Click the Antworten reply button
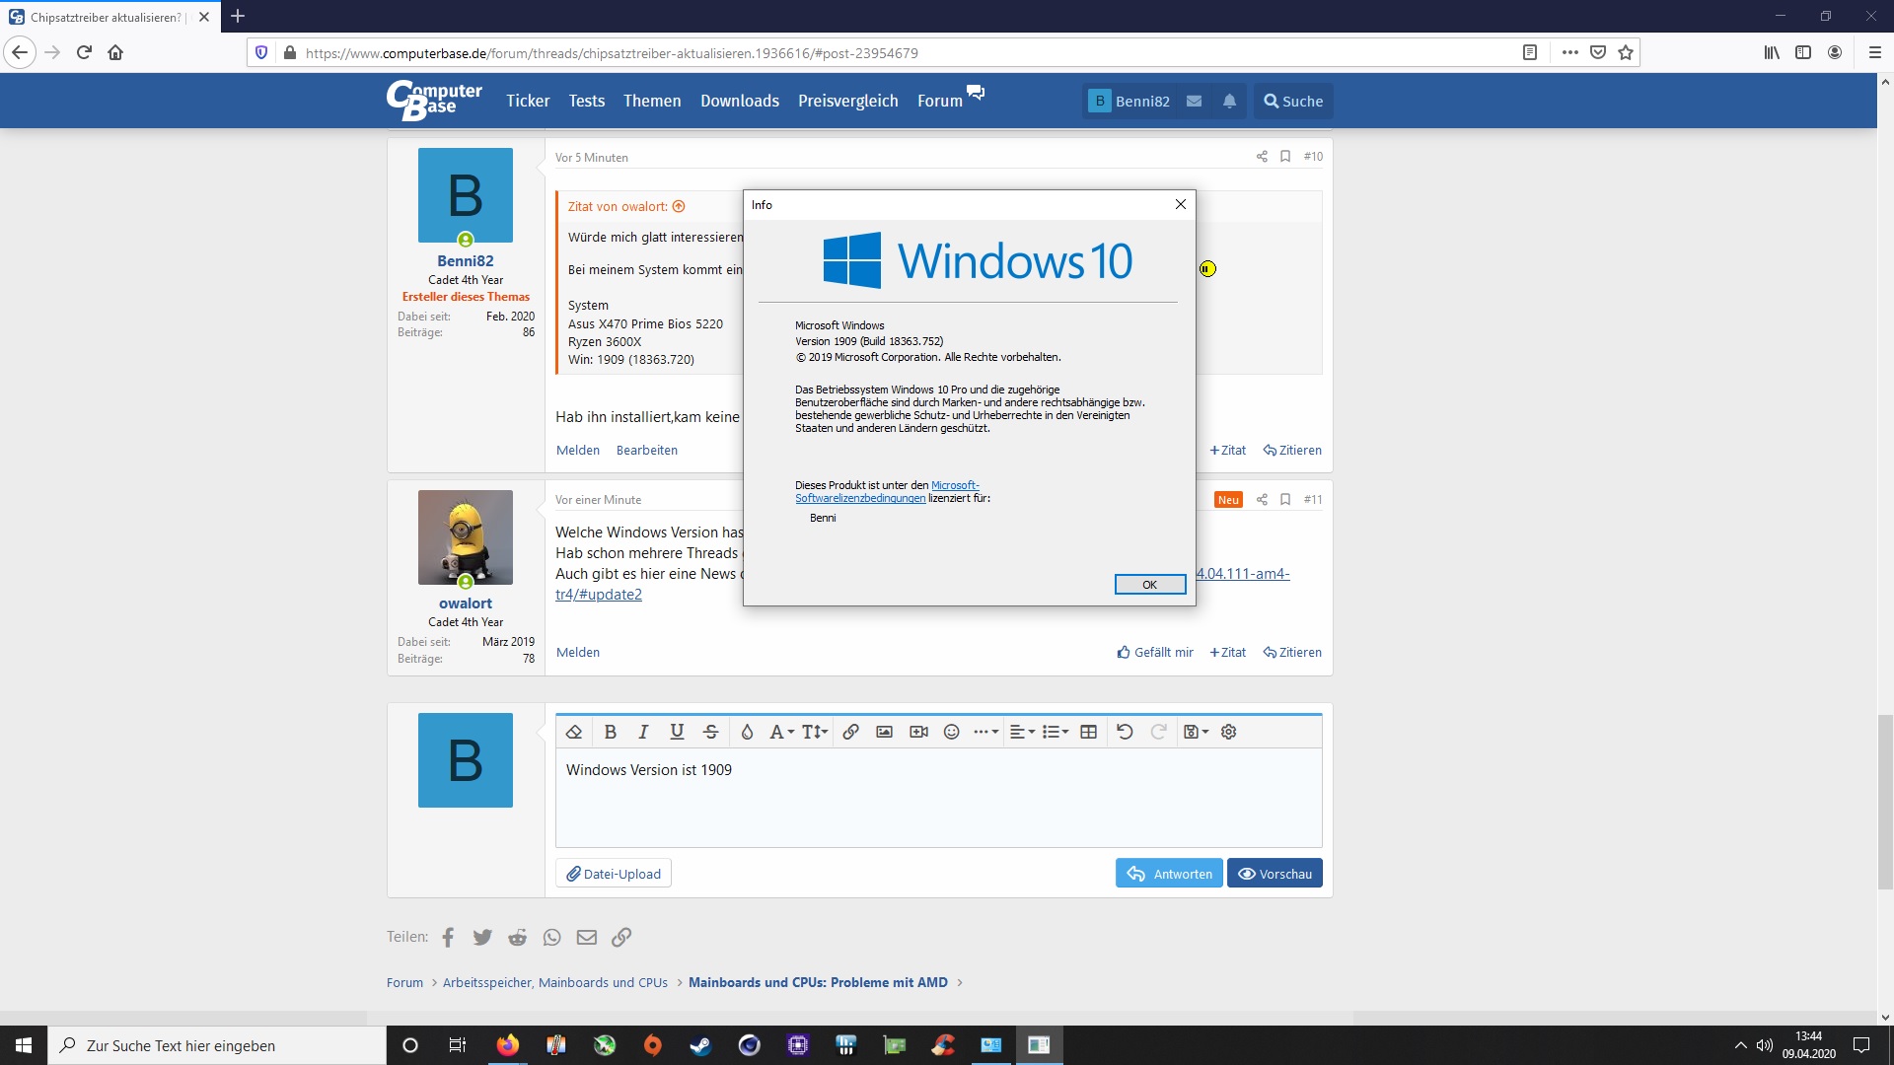The image size is (1894, 1065). pos(1169,874)
